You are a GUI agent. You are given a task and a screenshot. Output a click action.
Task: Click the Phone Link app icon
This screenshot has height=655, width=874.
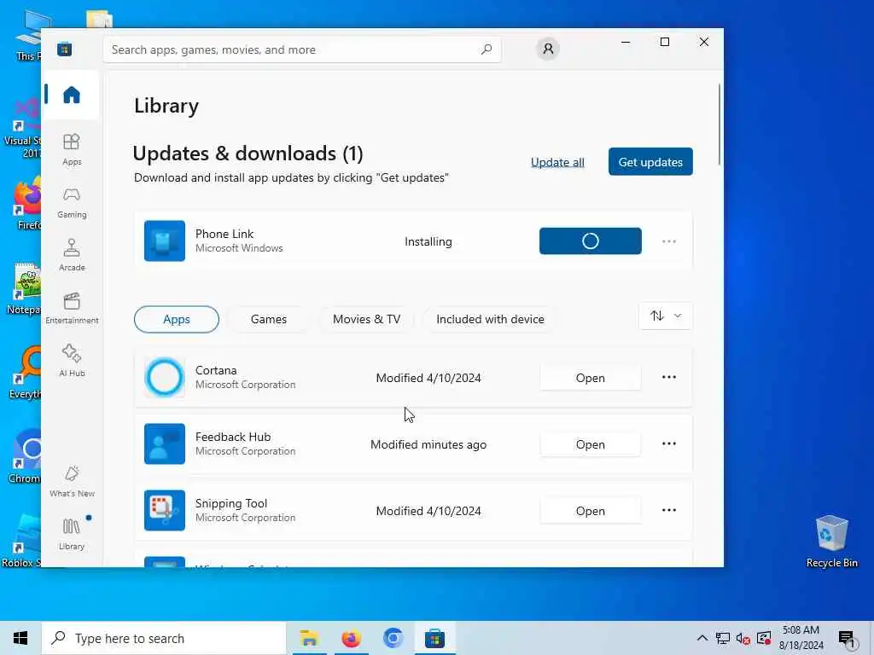coord(165,241)
